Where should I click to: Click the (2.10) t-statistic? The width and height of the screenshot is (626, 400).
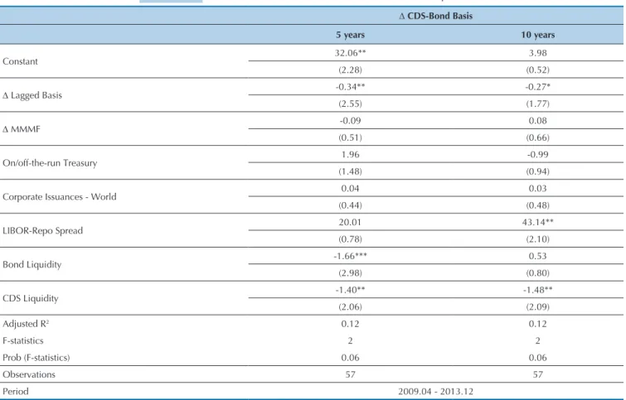click(x=538, y=239)
